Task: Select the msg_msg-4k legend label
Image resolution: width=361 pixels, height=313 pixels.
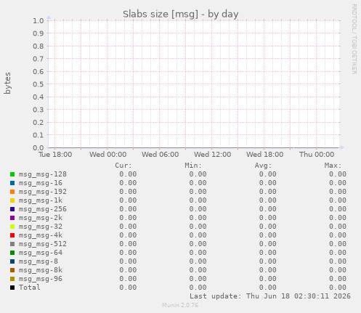Action: click(x=41, y=235)
